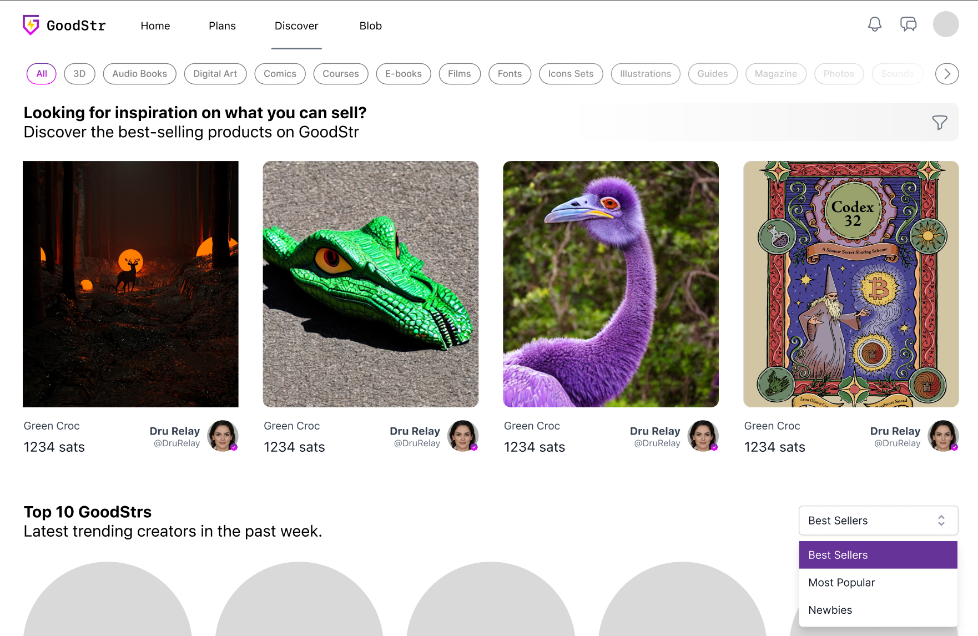The width and height of the screenshot is (978, 636).
Task: Choose the highlighted Best Sellers option in list
Action: click(879, 555)
